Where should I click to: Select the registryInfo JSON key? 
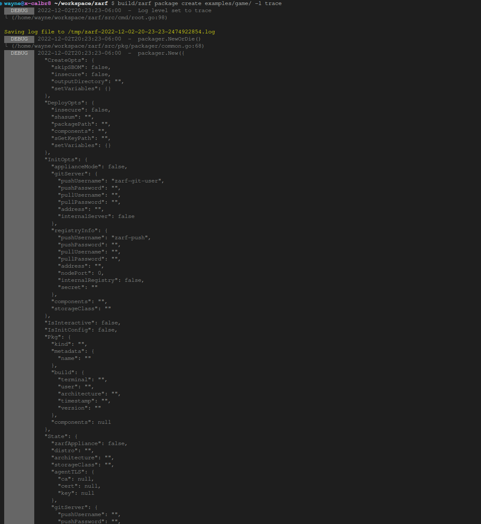(x=74, y=230)
